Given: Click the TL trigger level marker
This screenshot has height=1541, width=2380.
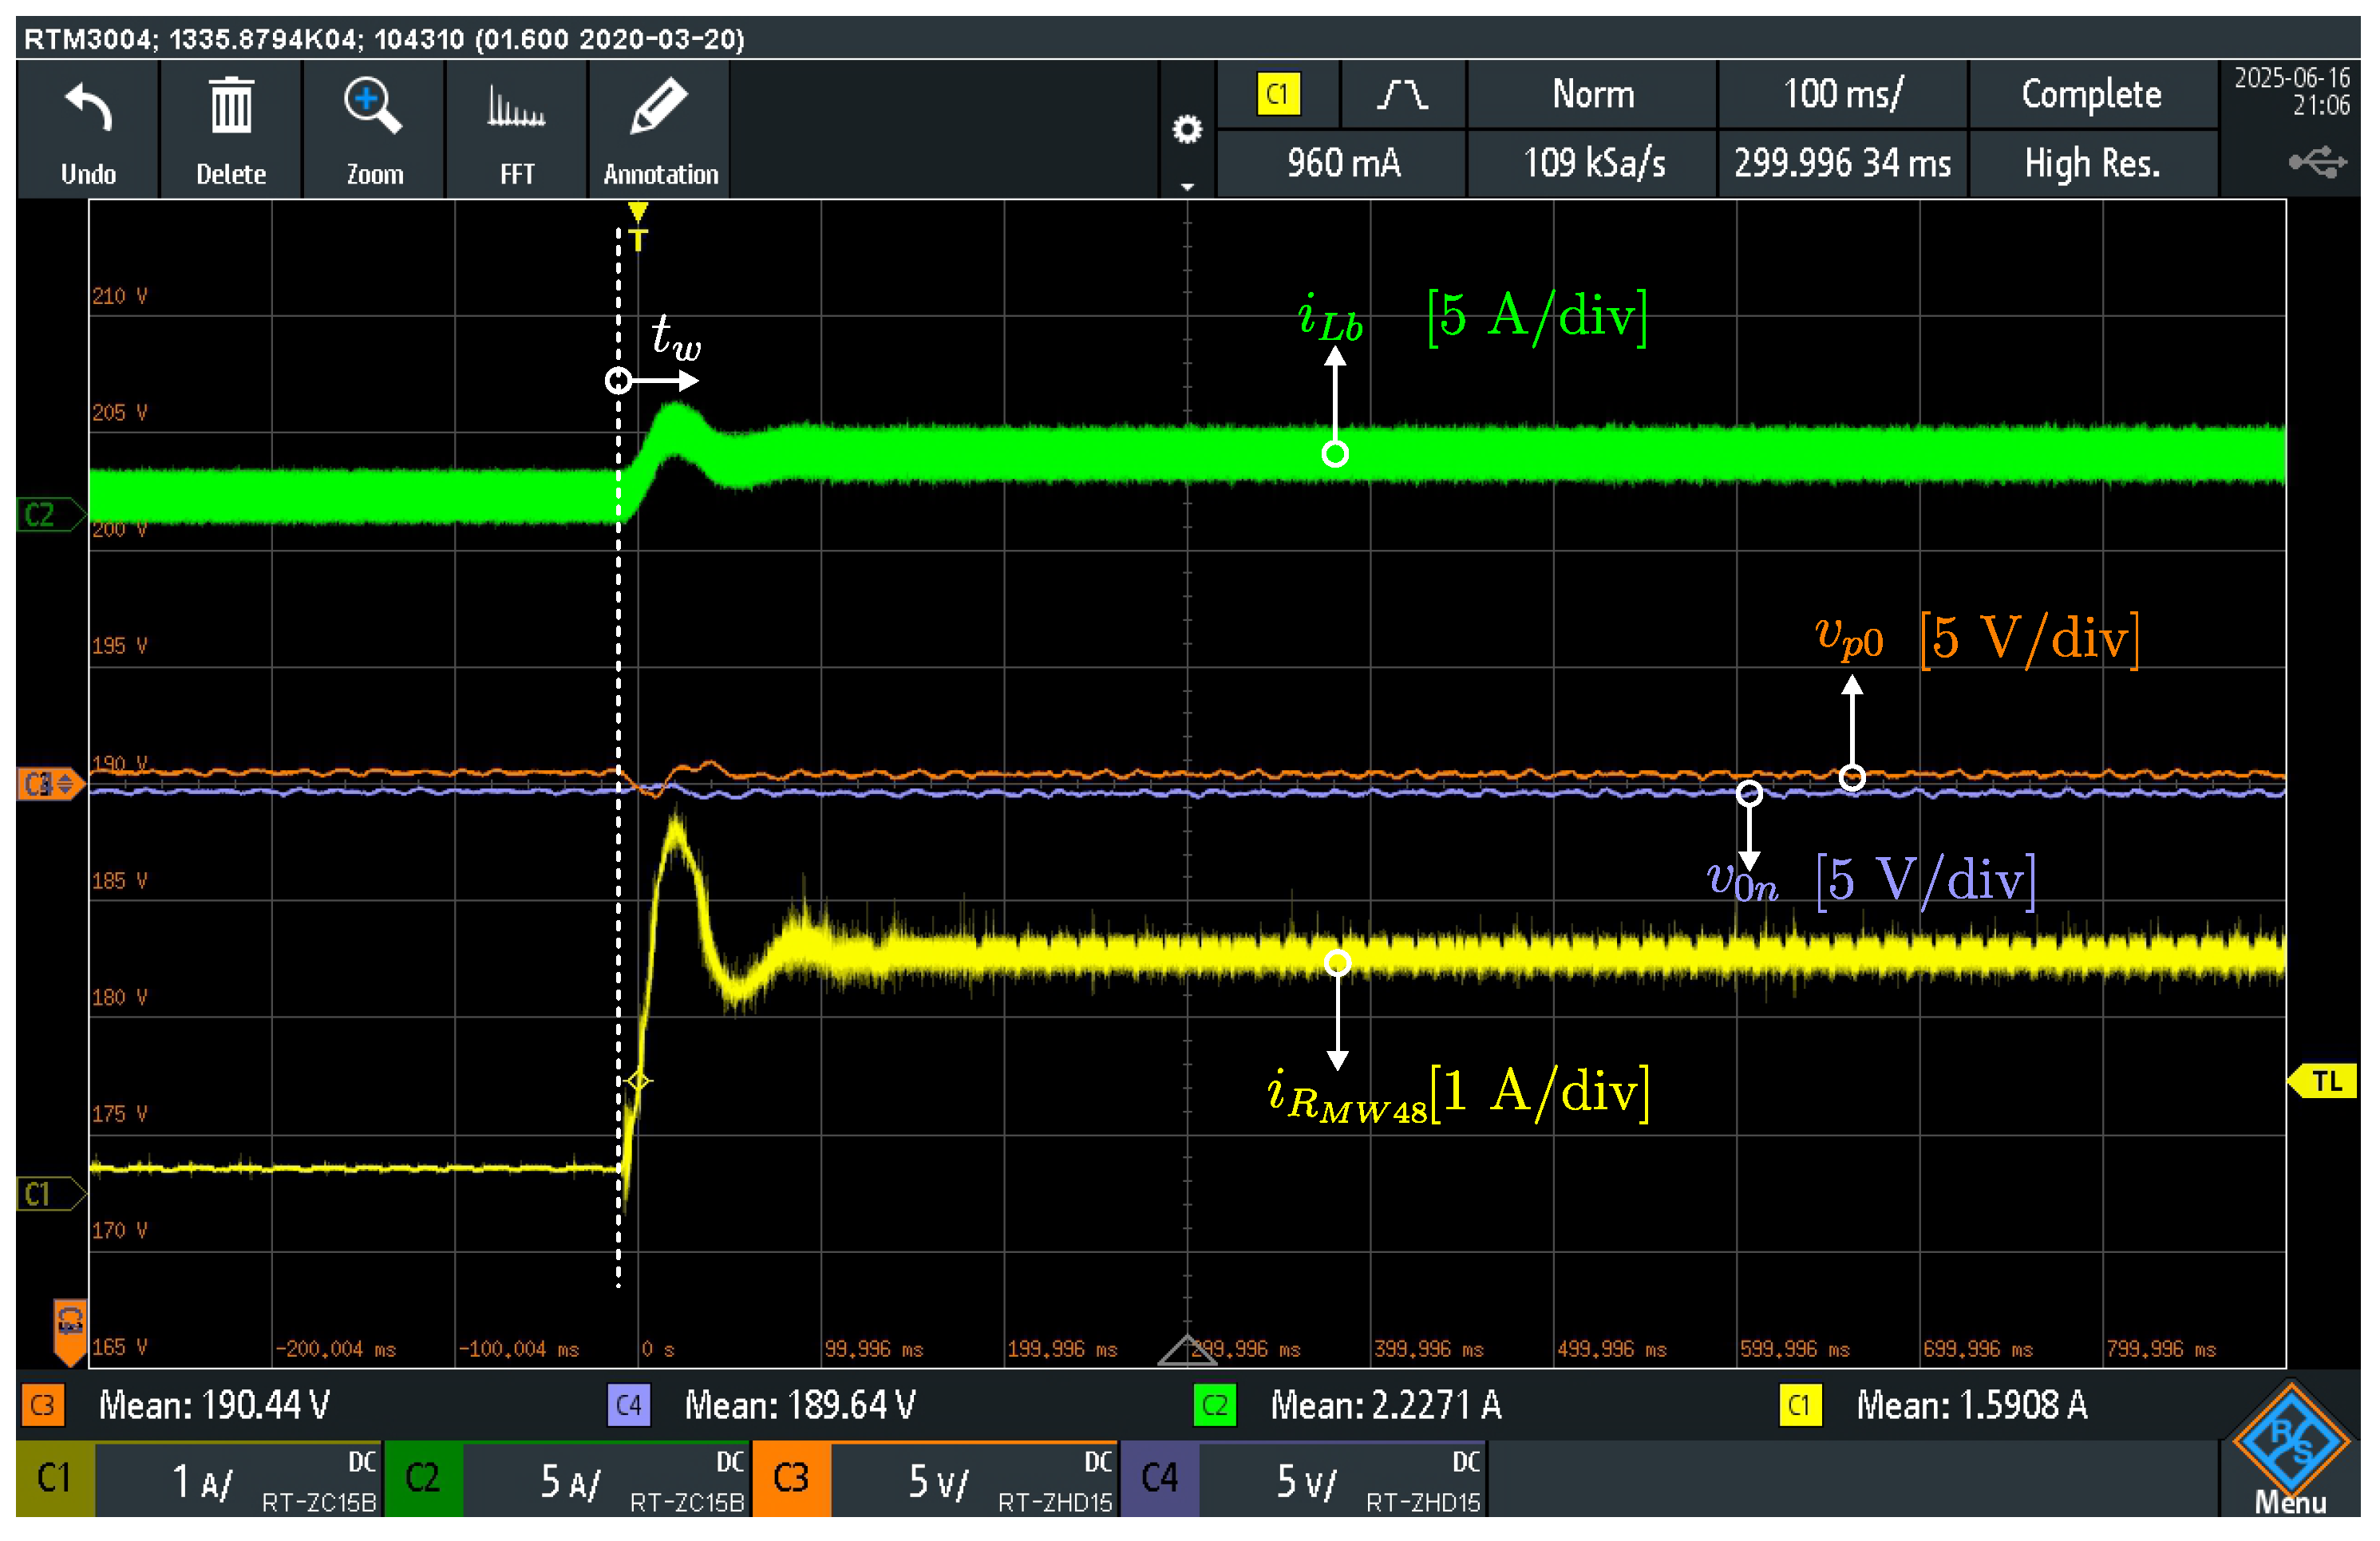Looking at the screenshot, I should coord(2325,1081).
